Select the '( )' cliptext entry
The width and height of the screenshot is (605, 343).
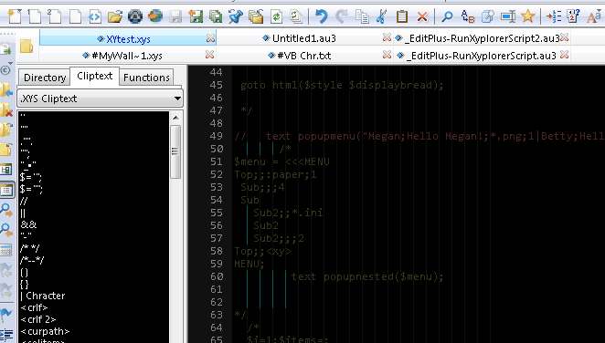[25, 272]
